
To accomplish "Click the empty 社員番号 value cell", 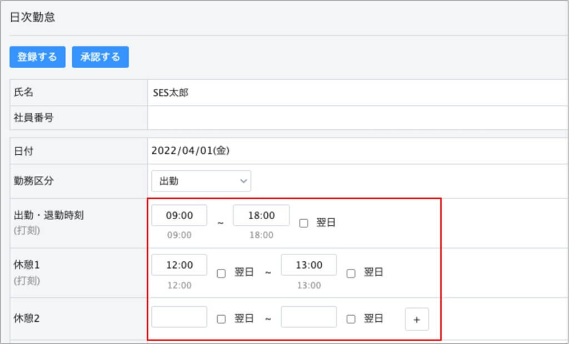I will (356, 117).
